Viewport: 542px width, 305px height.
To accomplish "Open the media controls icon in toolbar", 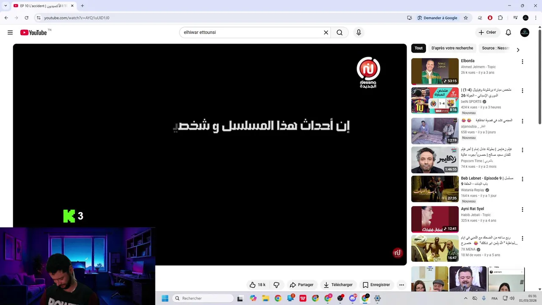I will coord(515,18).
